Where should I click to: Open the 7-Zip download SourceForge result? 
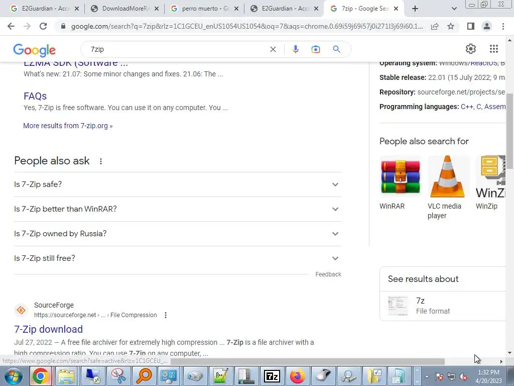click(x=49, y=329)
